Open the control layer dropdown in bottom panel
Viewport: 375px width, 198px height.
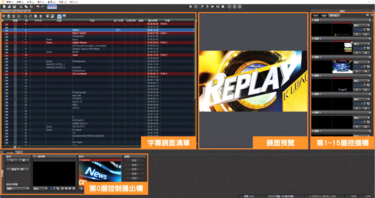(x=18, y=189)
